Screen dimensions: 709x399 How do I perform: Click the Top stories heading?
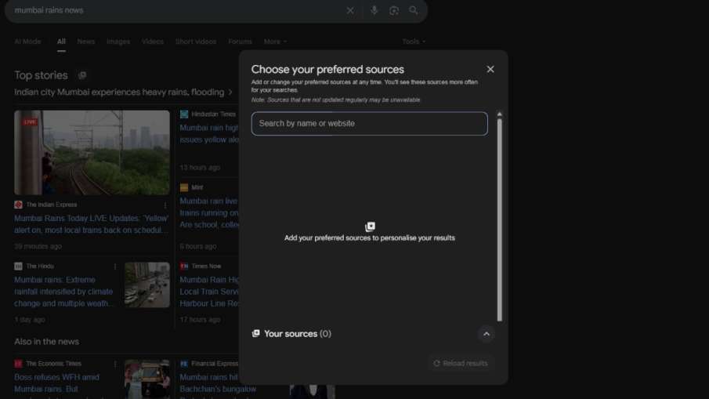pos(41,75)
